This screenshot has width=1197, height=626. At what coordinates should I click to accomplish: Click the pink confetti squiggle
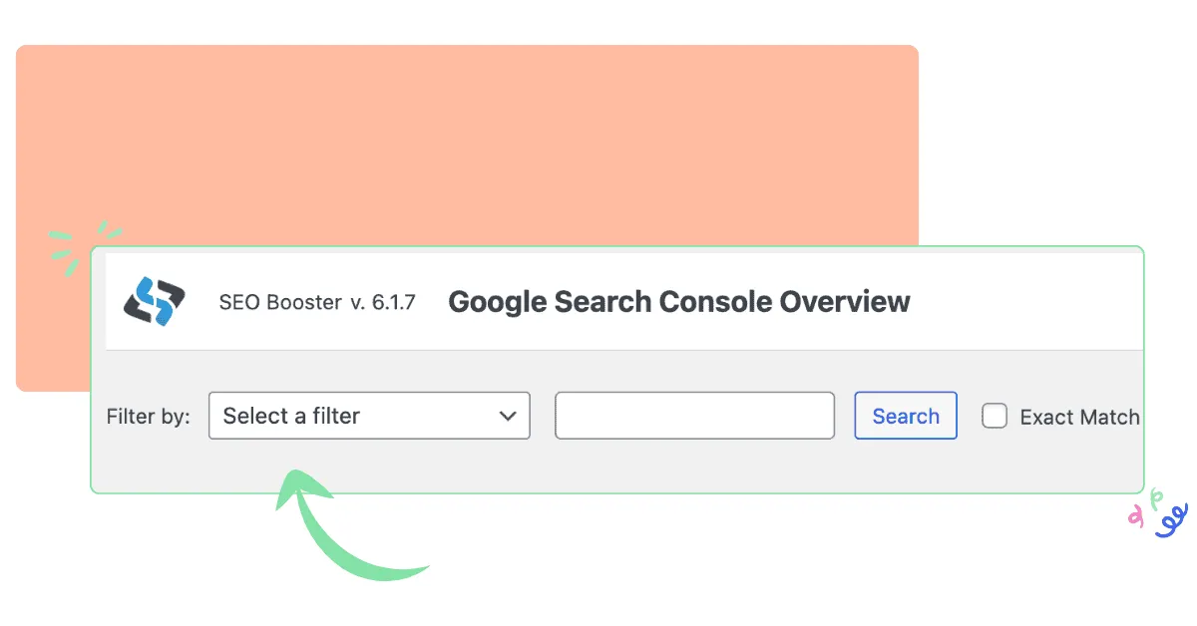click(x=1135, y=515)
